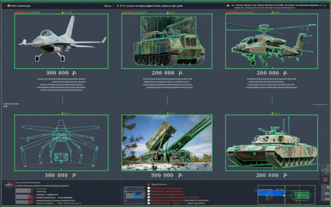Click the green vehicle top-view schematic panel
The width and height of the screenshot is (331, 207).
pos(300,195)
